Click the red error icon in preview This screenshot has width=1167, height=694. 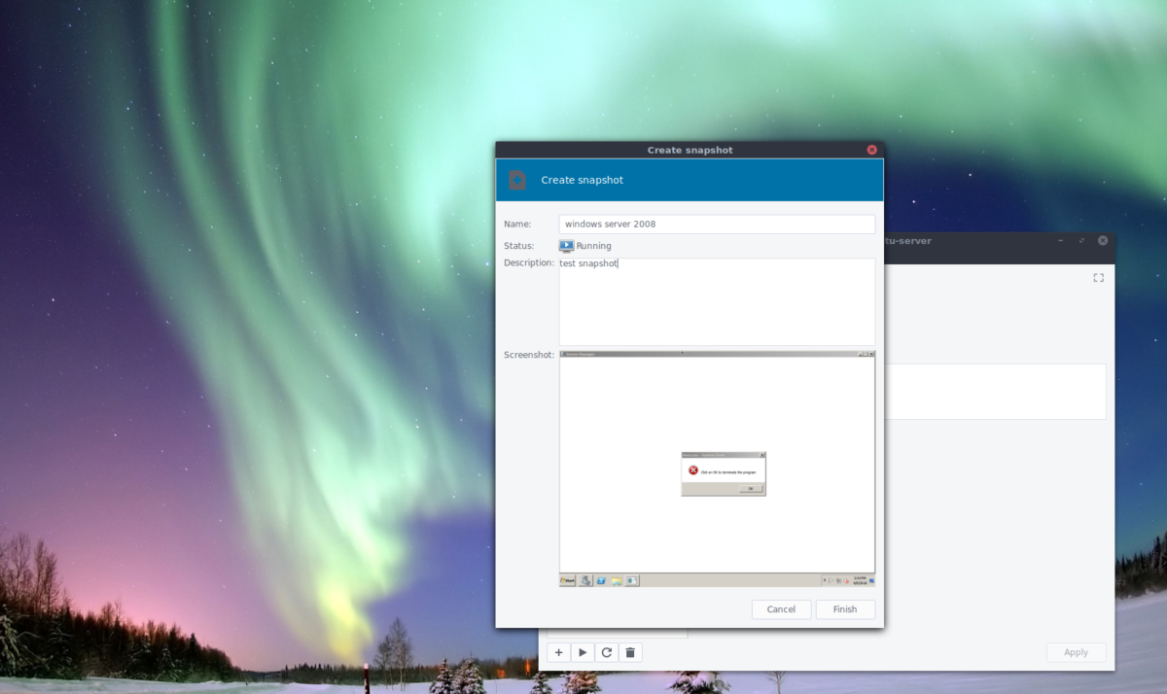coord(693,470)
